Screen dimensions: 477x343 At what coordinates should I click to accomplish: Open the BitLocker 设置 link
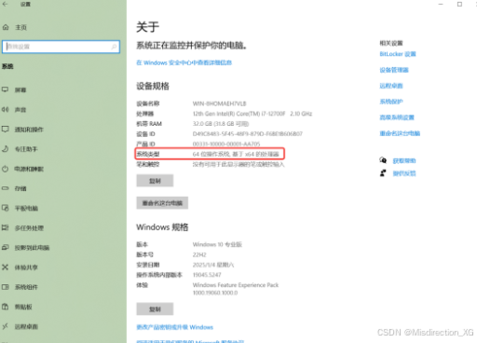coord(398,54)
